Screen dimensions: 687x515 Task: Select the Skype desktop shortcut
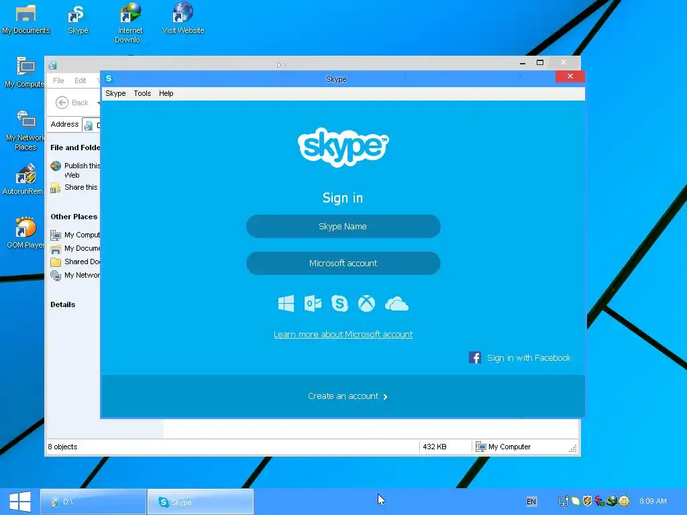[78, 19]
